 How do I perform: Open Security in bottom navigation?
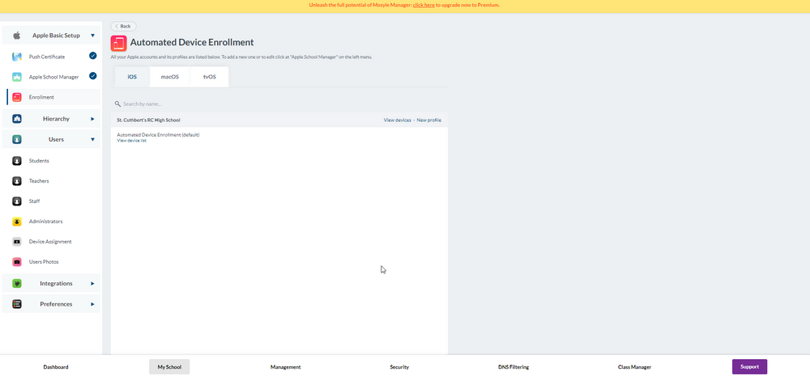click(399, 367)
